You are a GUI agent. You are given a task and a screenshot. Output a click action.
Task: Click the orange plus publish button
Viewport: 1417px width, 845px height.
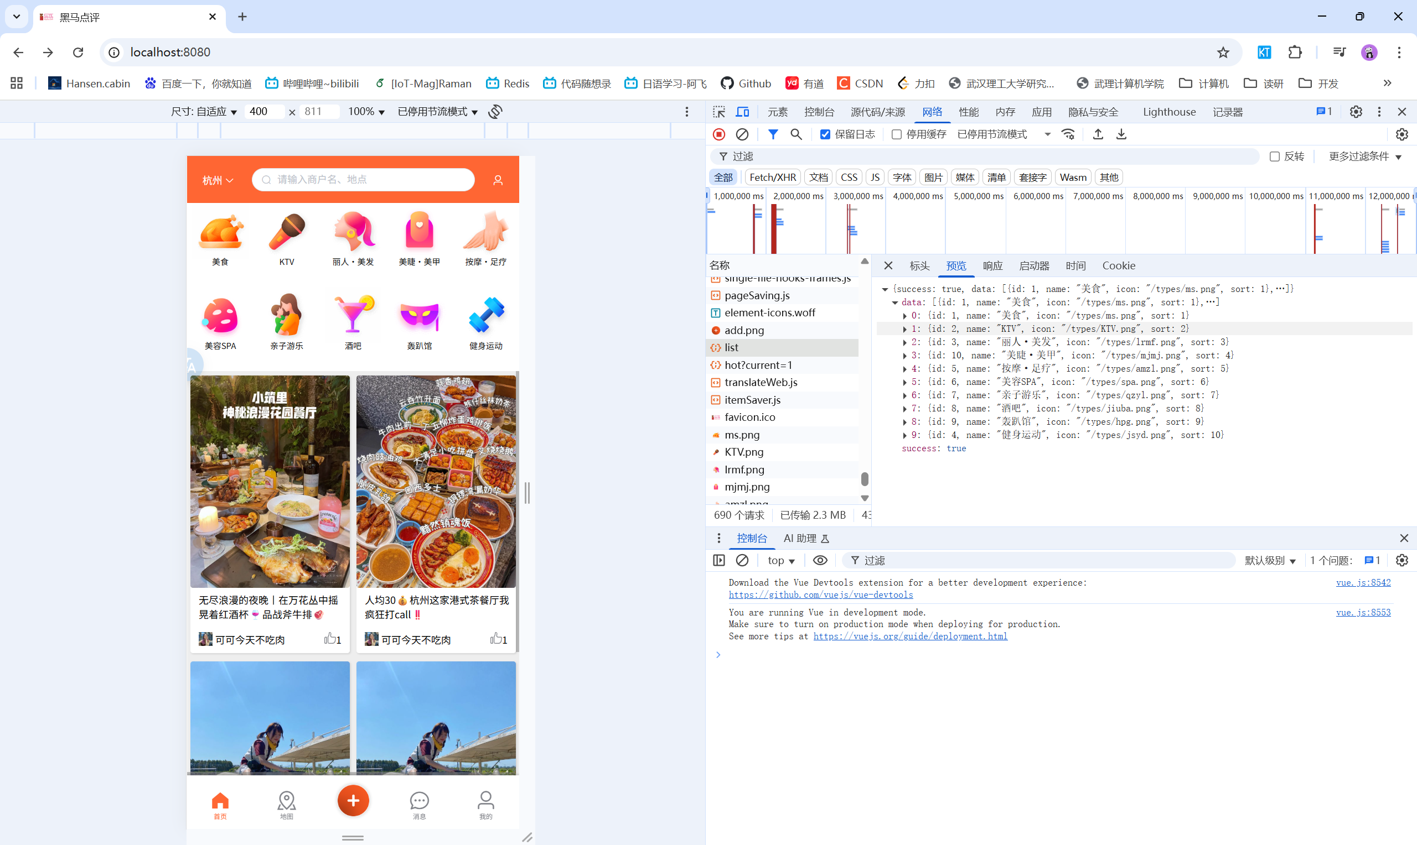click(353, 801)
